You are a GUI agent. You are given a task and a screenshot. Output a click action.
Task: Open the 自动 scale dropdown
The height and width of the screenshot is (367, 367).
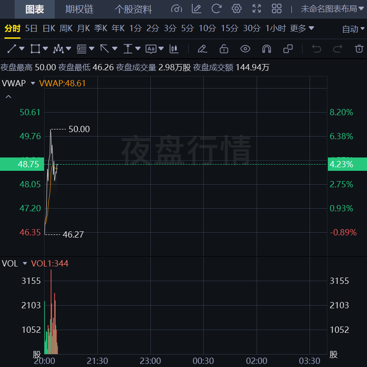[353, 29]
